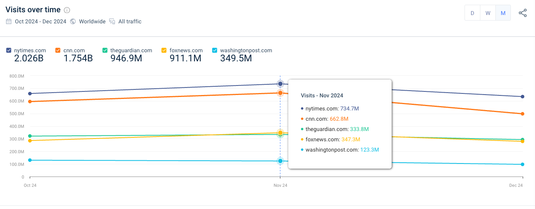Open the calendar date range icon
535x209 pixels.
9,21
